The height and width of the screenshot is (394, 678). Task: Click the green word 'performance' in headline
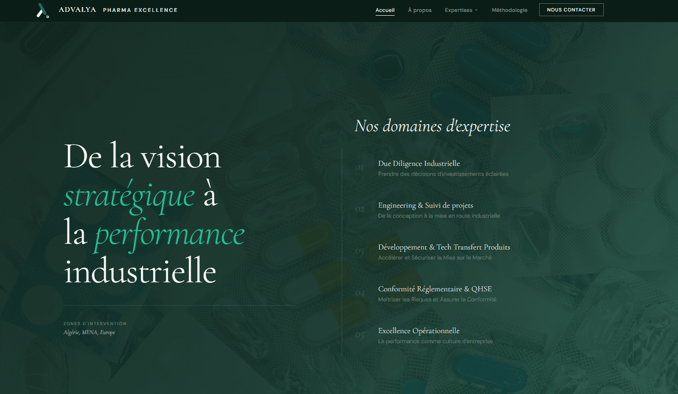(x=170, y=235)
